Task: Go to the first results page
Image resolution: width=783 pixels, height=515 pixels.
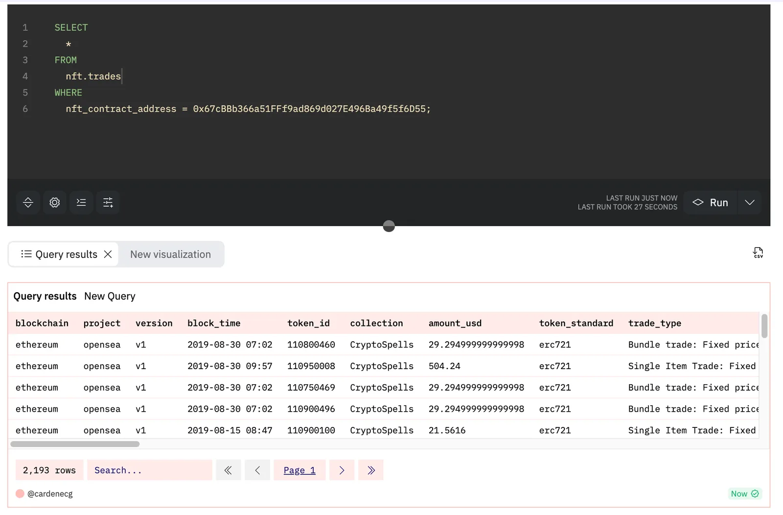Action: point(228,470)
